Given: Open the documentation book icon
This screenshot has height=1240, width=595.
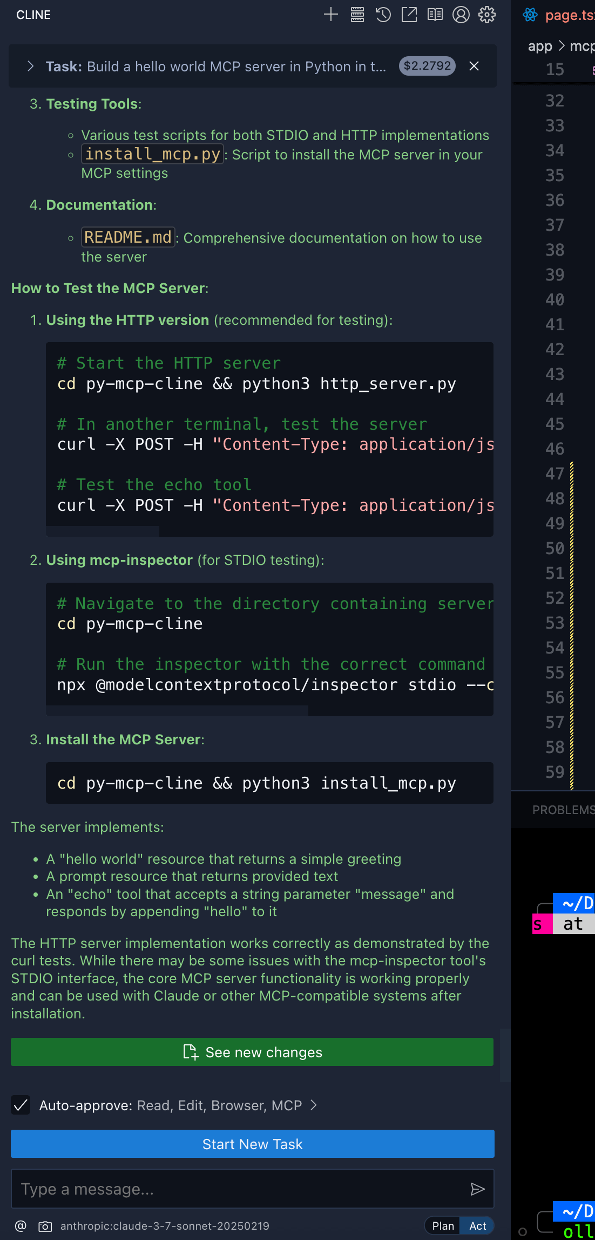Looking at the screenshot, I should 435,15.
